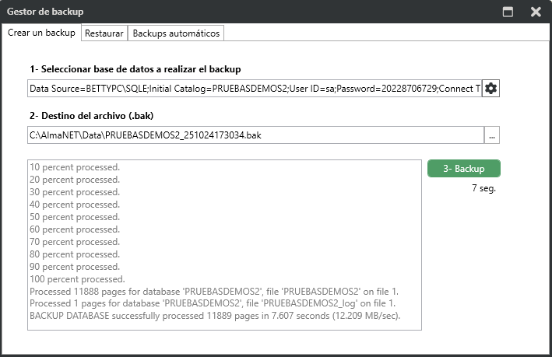
Task: Click inside the database connection string field
Action: pos(254,89)
